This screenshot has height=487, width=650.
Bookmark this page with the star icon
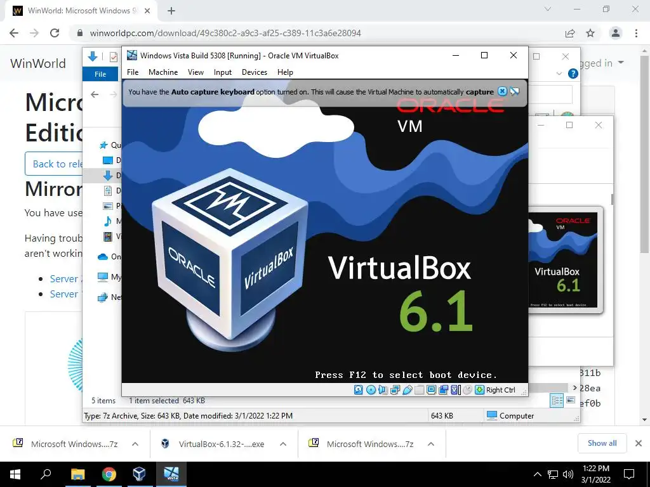coord(590,33)
